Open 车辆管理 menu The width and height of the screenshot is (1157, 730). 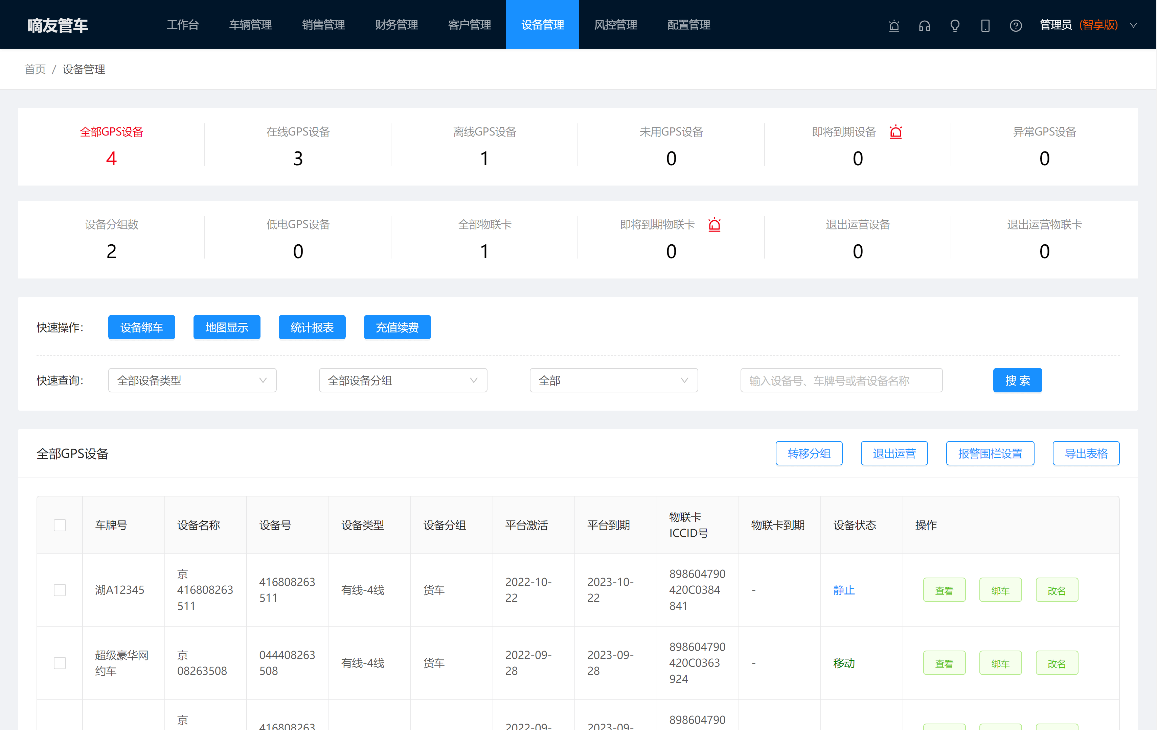(x=250, y=25)
